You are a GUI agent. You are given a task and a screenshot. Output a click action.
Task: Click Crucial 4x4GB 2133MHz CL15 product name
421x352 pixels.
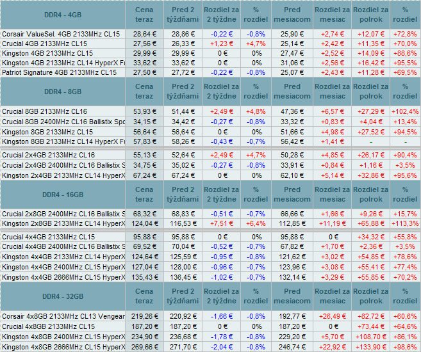(x=48, y=237)
